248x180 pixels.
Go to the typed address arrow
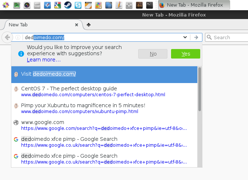pyautogui.click(x=196, y=37)
